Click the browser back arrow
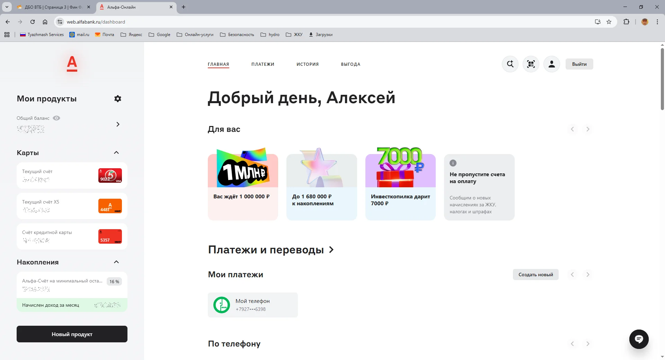665x360 pixels. point(8,22)
